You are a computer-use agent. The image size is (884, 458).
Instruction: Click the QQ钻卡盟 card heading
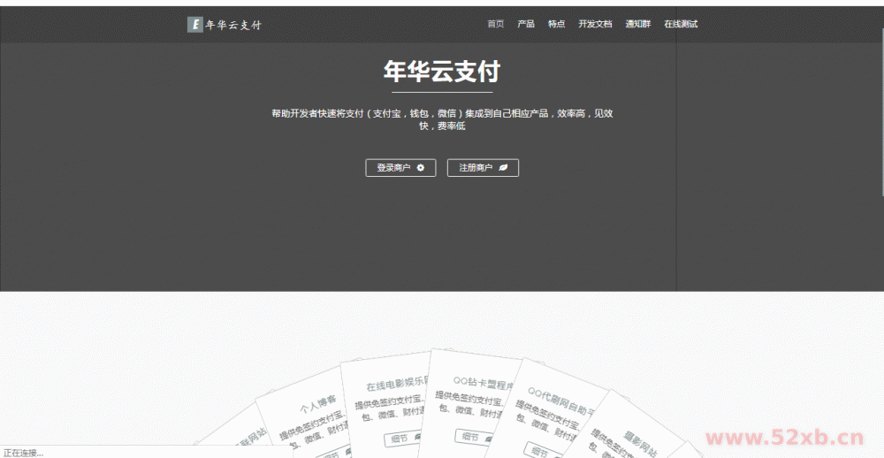[484, 382]
